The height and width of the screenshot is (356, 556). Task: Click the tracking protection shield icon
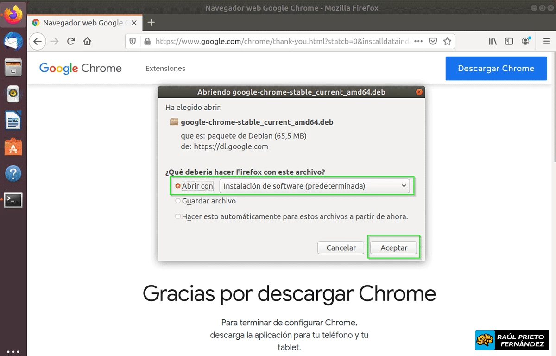click(133, 41)
